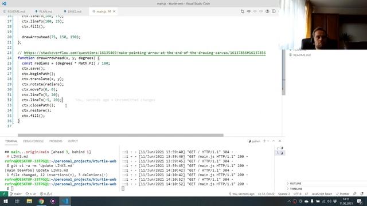This screenshot has height=206, width=367.
Task: Open the remote window indicator in status bar
Action: (x=4, y=194)
